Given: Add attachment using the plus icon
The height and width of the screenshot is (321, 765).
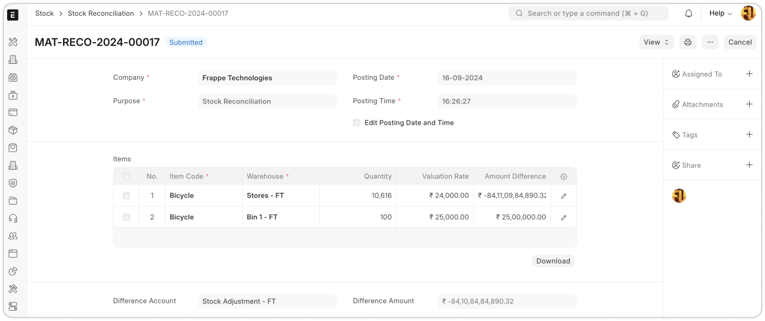Looking at the screenshot, I should point(749,104).
